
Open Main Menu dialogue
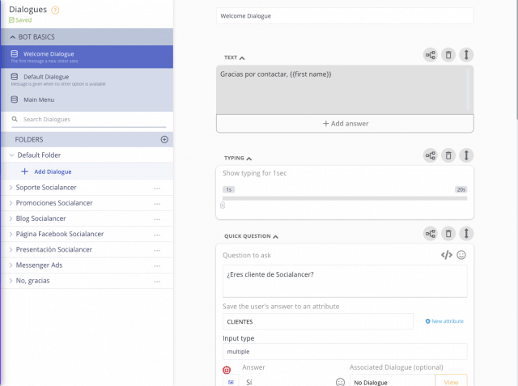pyautogui.click(x=87, y=100)
